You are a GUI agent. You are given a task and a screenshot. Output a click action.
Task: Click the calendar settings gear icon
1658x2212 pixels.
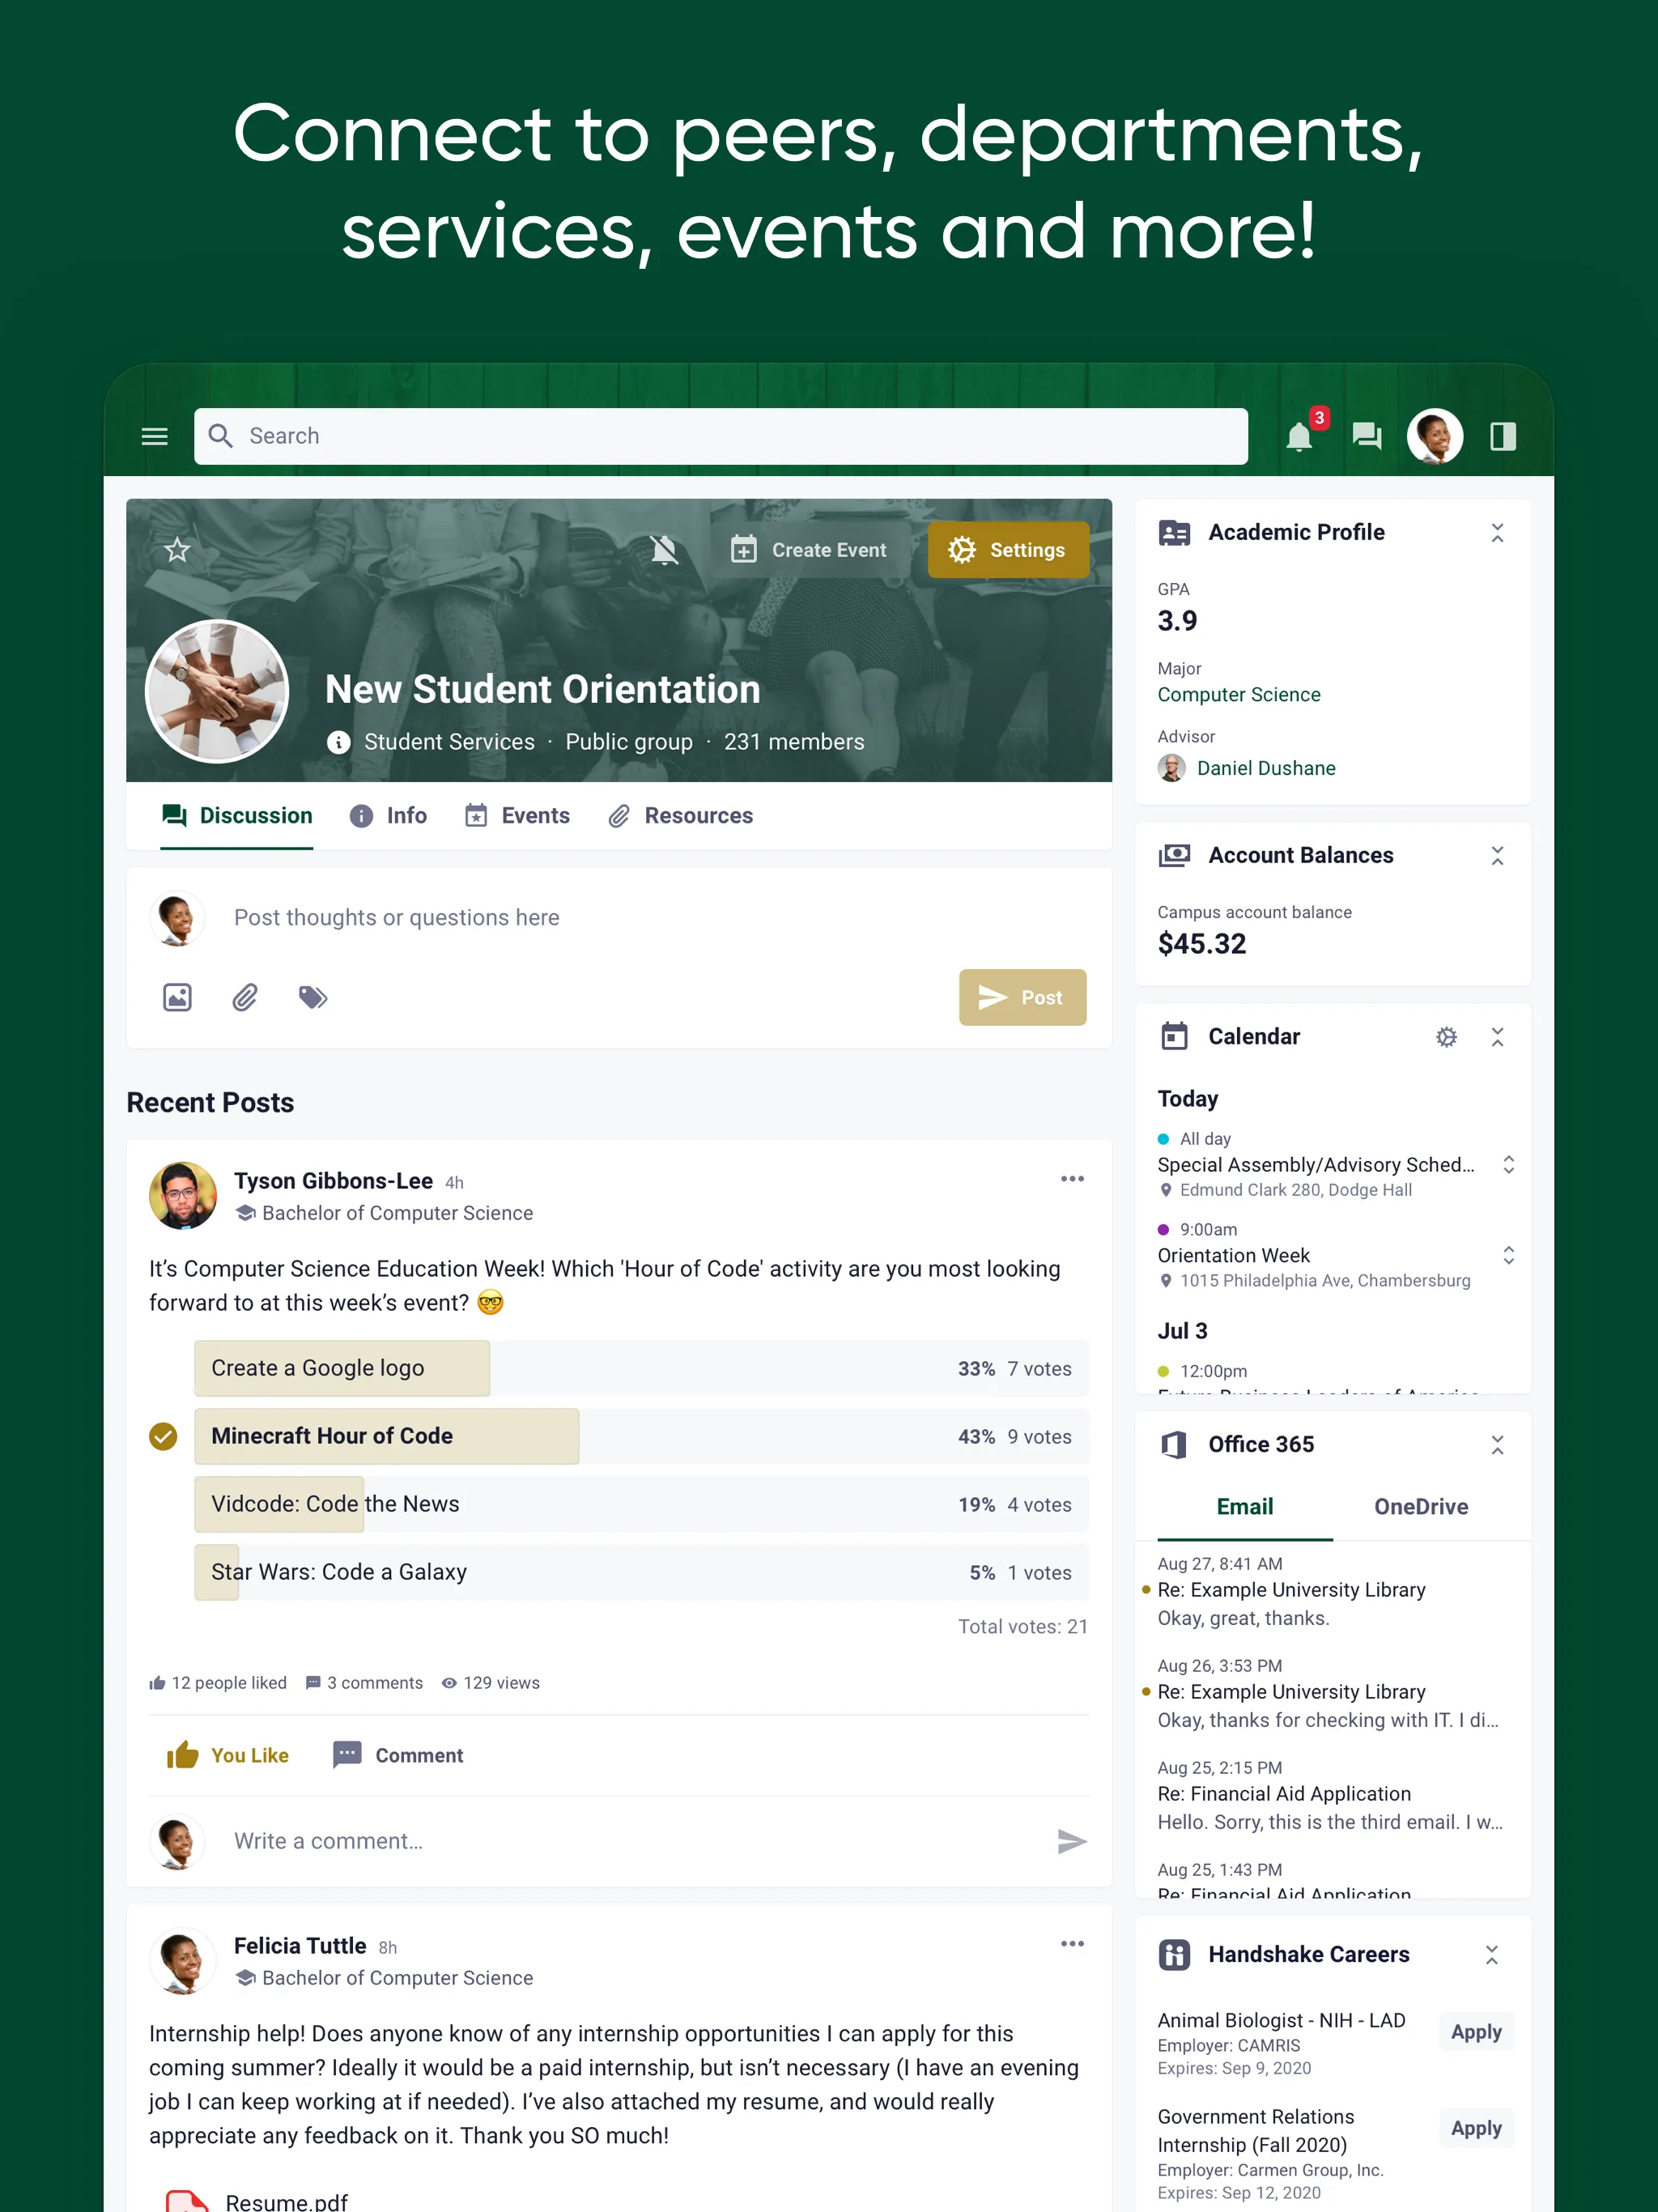[x=1446, y=1038]
